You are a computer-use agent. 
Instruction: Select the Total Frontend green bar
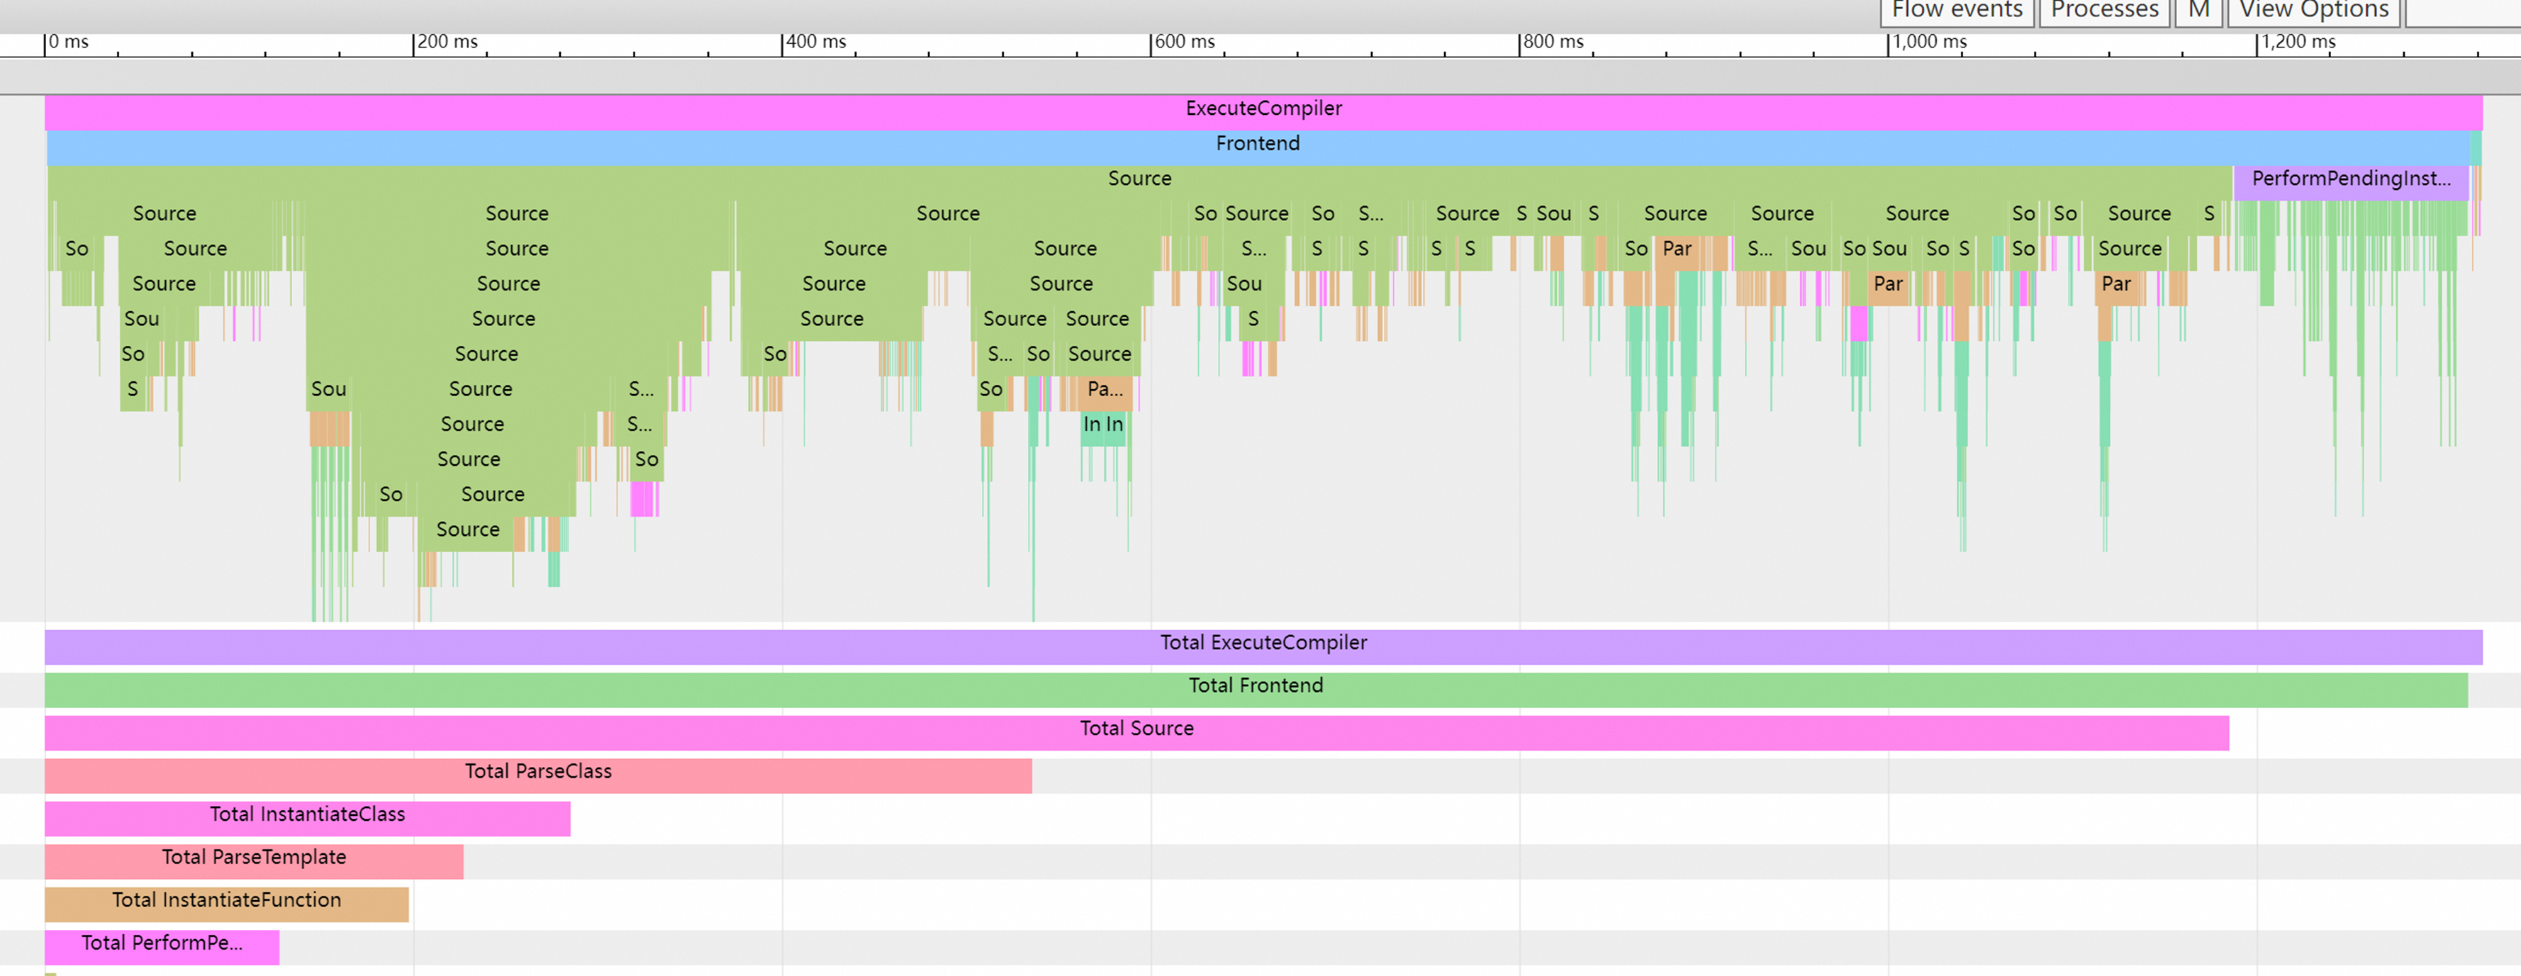click(1256, 687)
